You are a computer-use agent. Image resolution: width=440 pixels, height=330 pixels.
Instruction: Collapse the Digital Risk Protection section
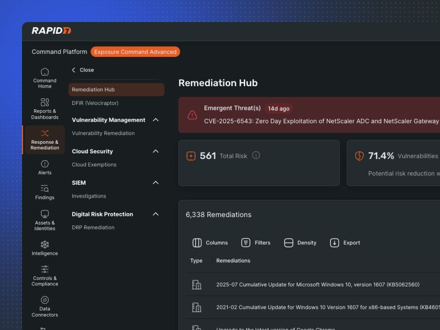(155, 214)
